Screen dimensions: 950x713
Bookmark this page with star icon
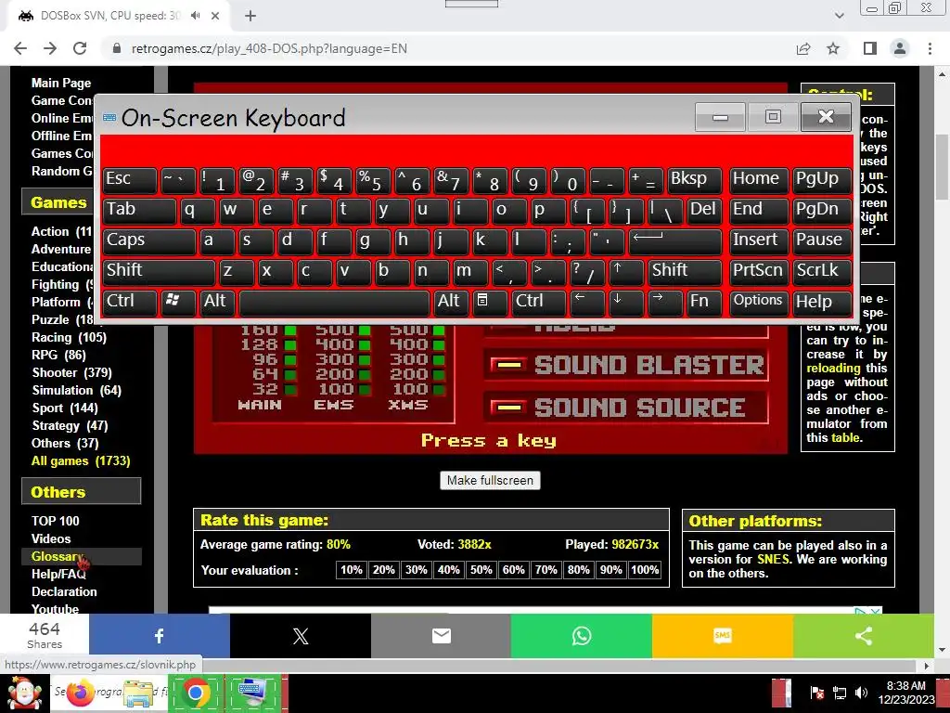833,48
